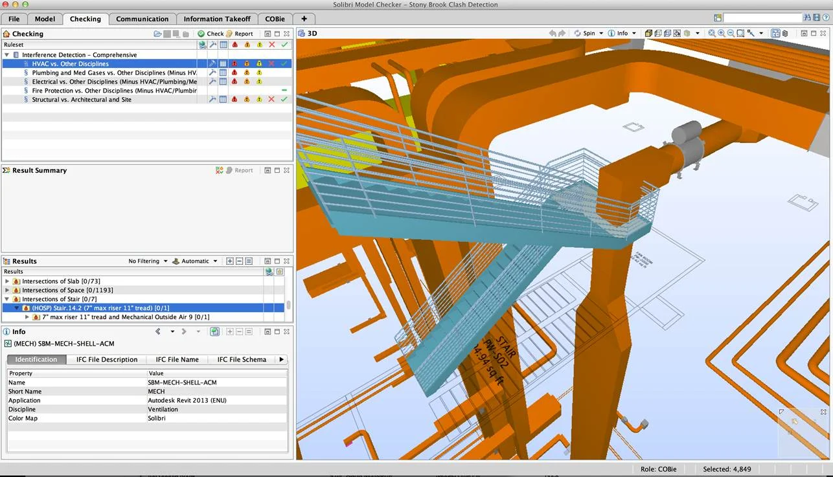
Task: Select Electrical vs. Other Disciplines rule
Action: pyautogui.click(x=114, y=82)
